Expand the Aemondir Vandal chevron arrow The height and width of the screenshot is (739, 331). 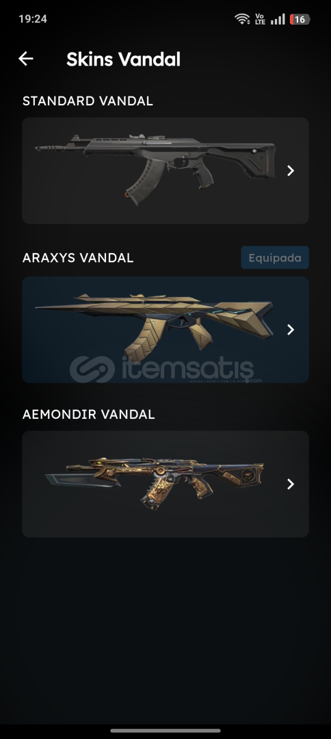pos(291,484)
